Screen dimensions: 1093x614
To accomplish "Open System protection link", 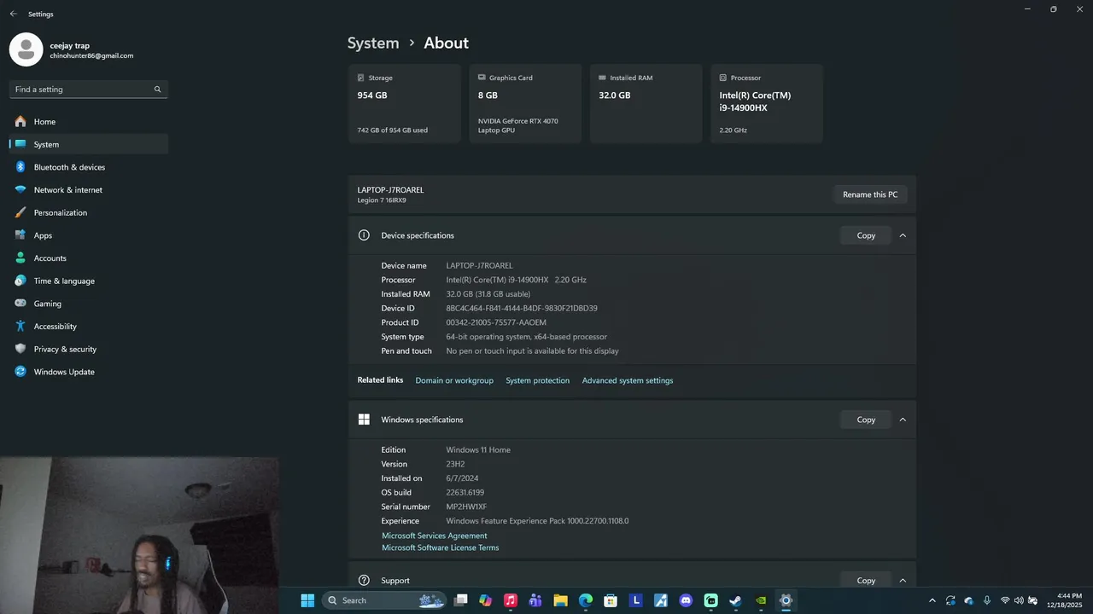I will (537, 380).
